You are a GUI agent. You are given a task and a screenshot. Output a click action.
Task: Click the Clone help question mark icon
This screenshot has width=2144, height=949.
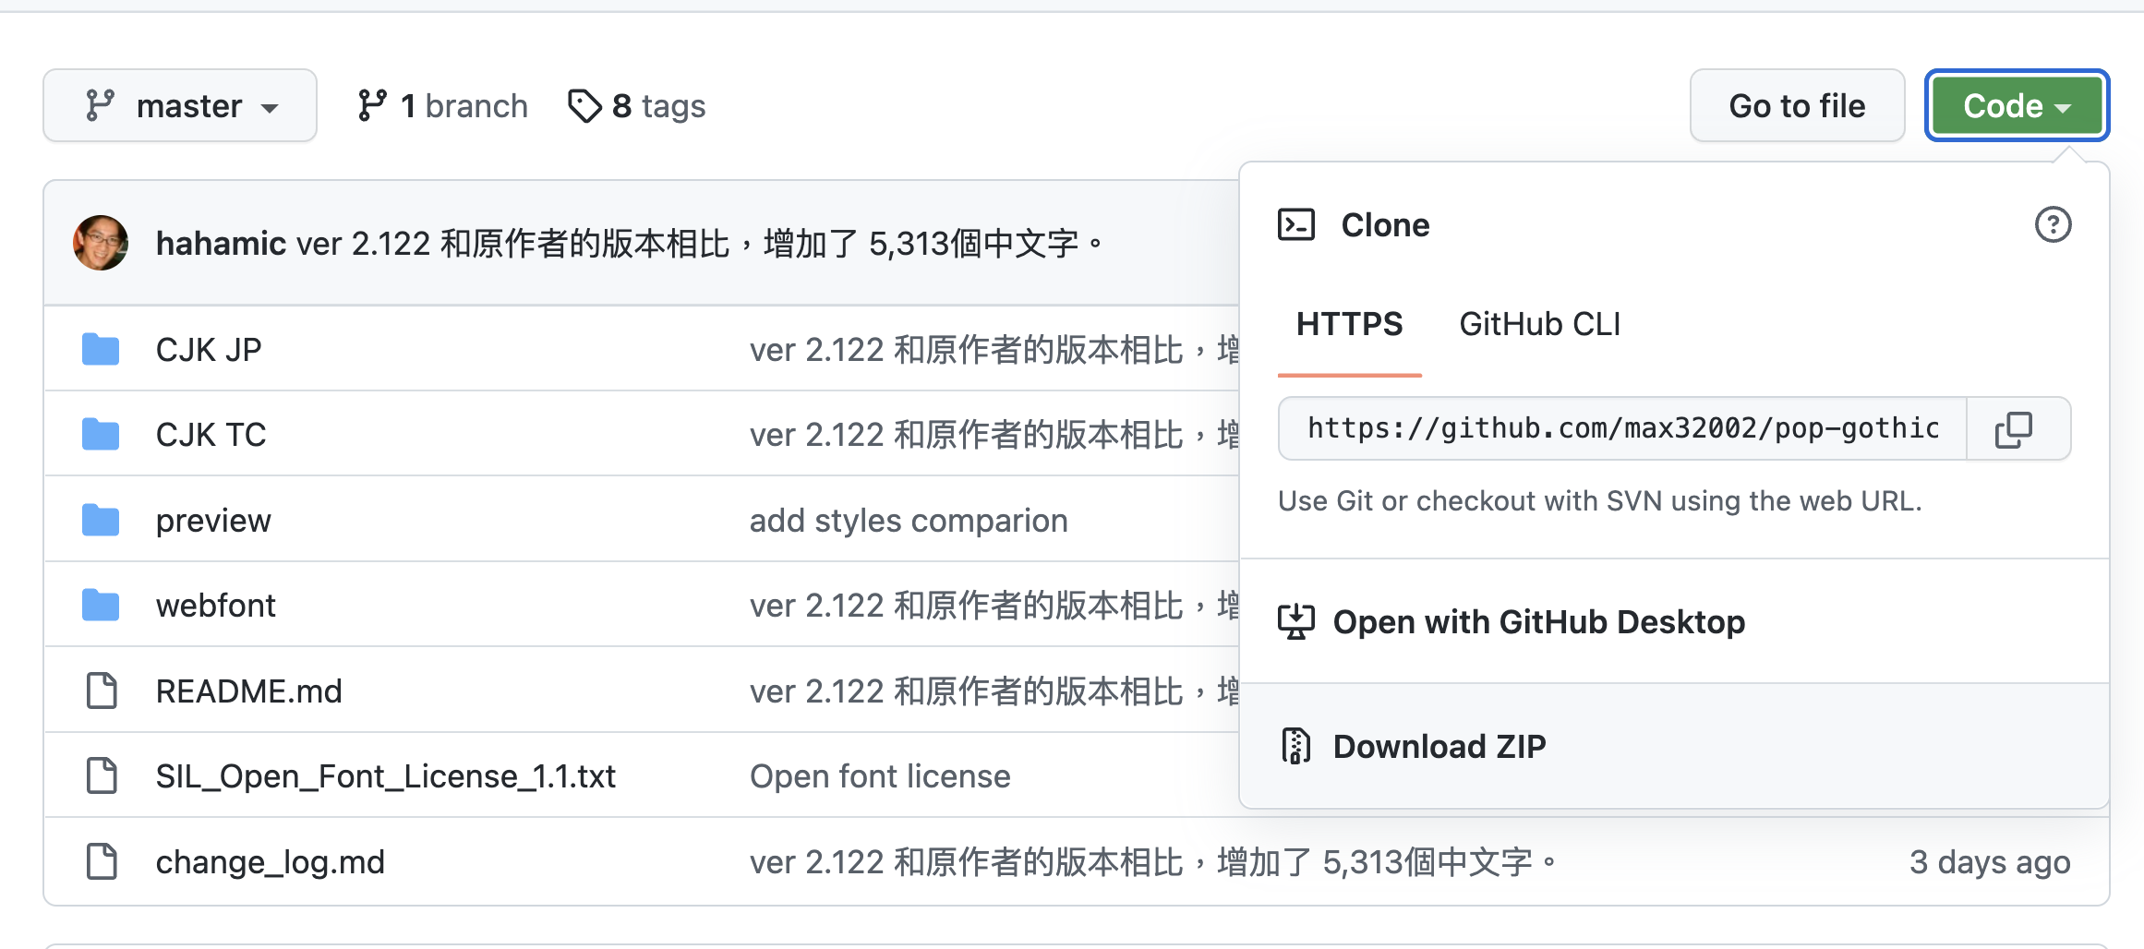(x=2053, y=224)
